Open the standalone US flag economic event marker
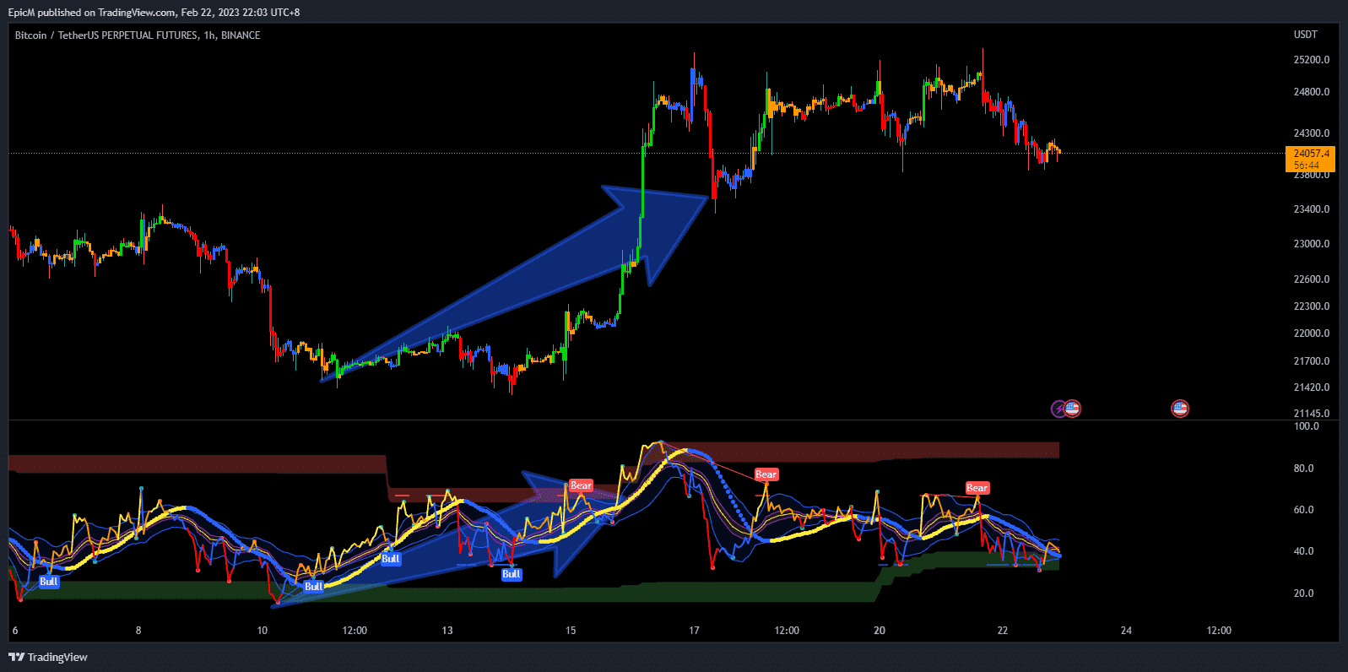1348x672 pixels. coord(1180,409)
